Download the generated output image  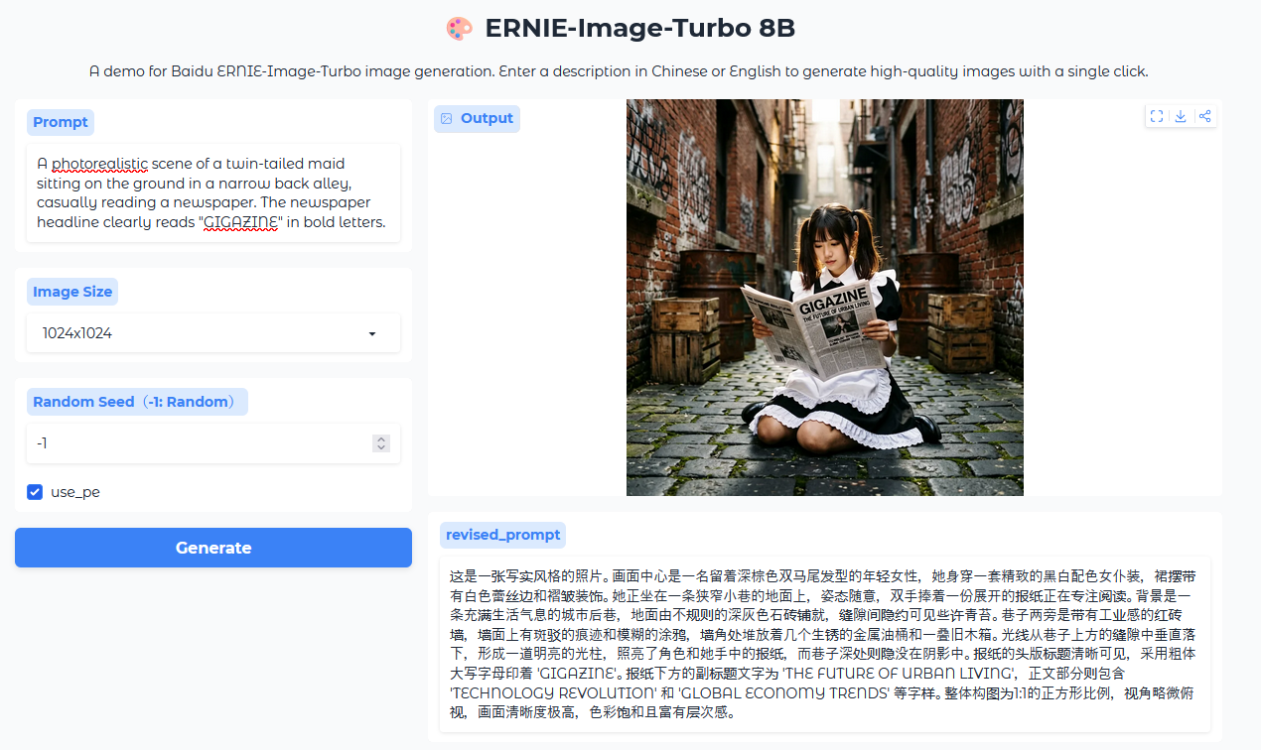tap(1181, 116)
